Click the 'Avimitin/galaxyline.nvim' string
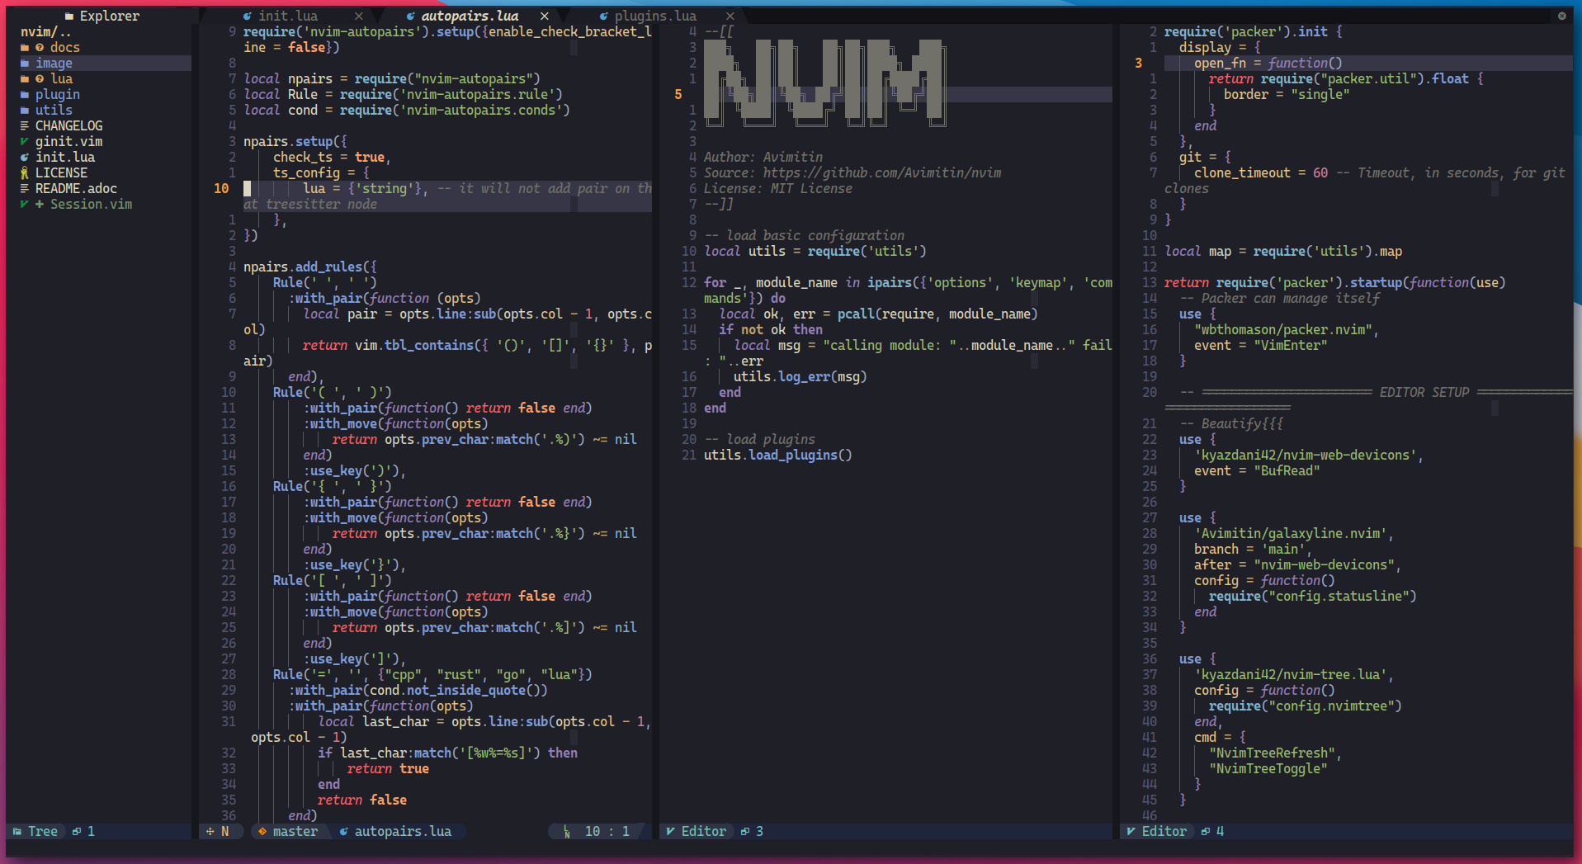The image size is (1582, 864). (1291, 534)
